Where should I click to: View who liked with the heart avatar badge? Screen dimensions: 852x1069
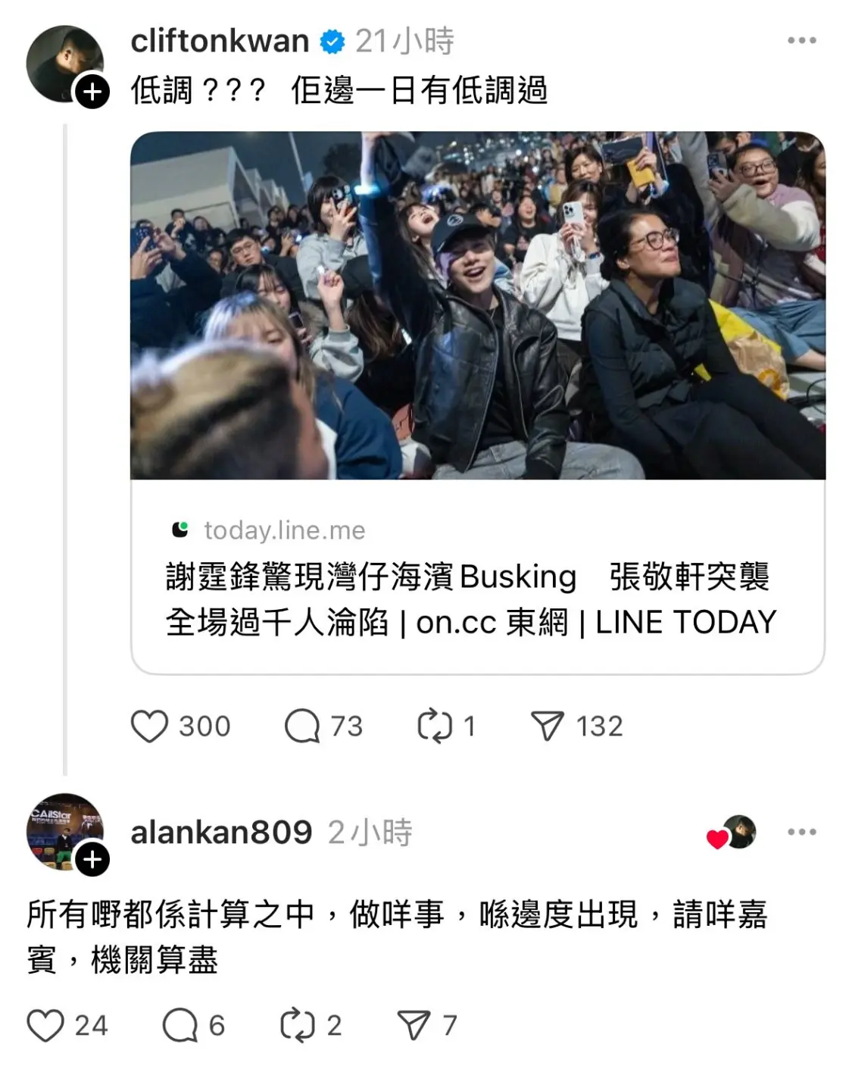(x=732, y=833)
